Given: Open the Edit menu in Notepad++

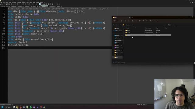Looking at the screenshot, I should point(4,2).
